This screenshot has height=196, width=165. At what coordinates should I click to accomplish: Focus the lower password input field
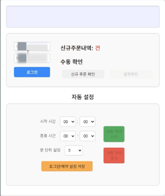32,58
